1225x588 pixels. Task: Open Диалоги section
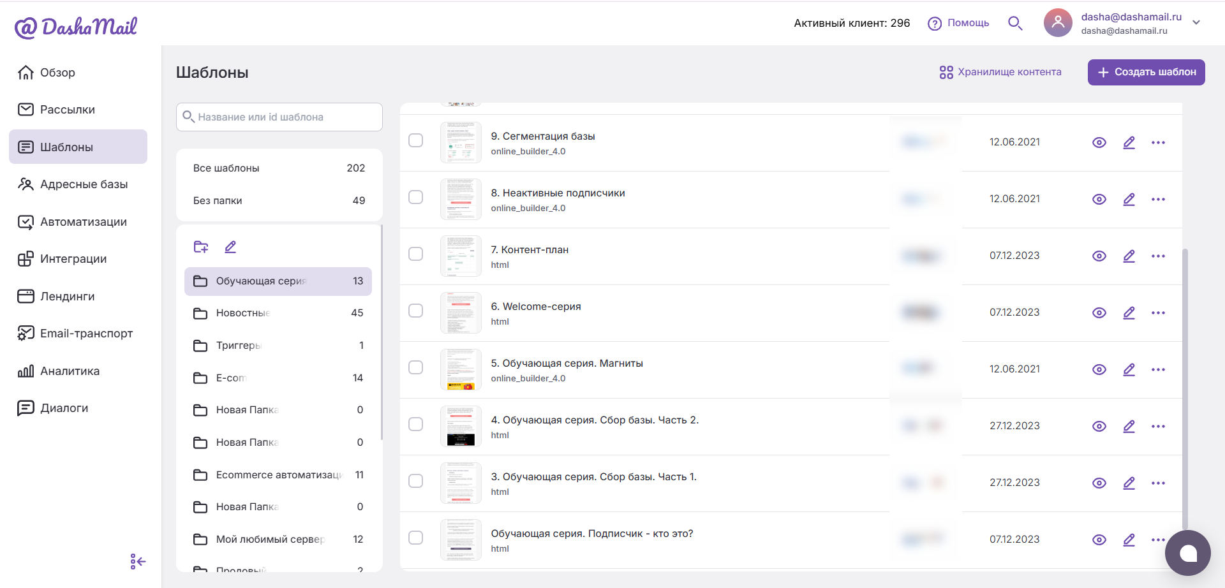(x=78, y=408)
